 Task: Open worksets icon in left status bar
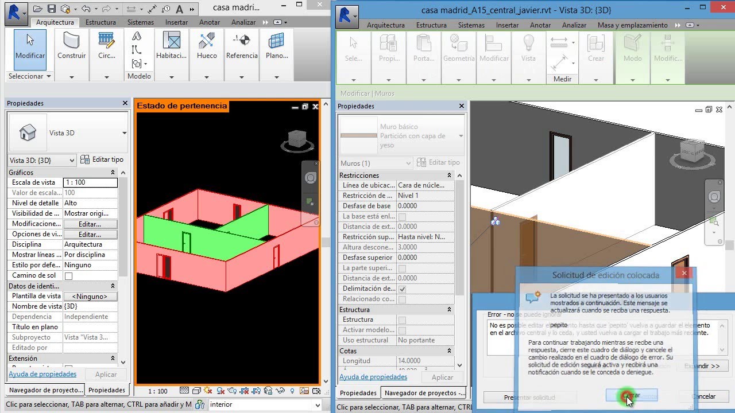(x=200, y=404)
